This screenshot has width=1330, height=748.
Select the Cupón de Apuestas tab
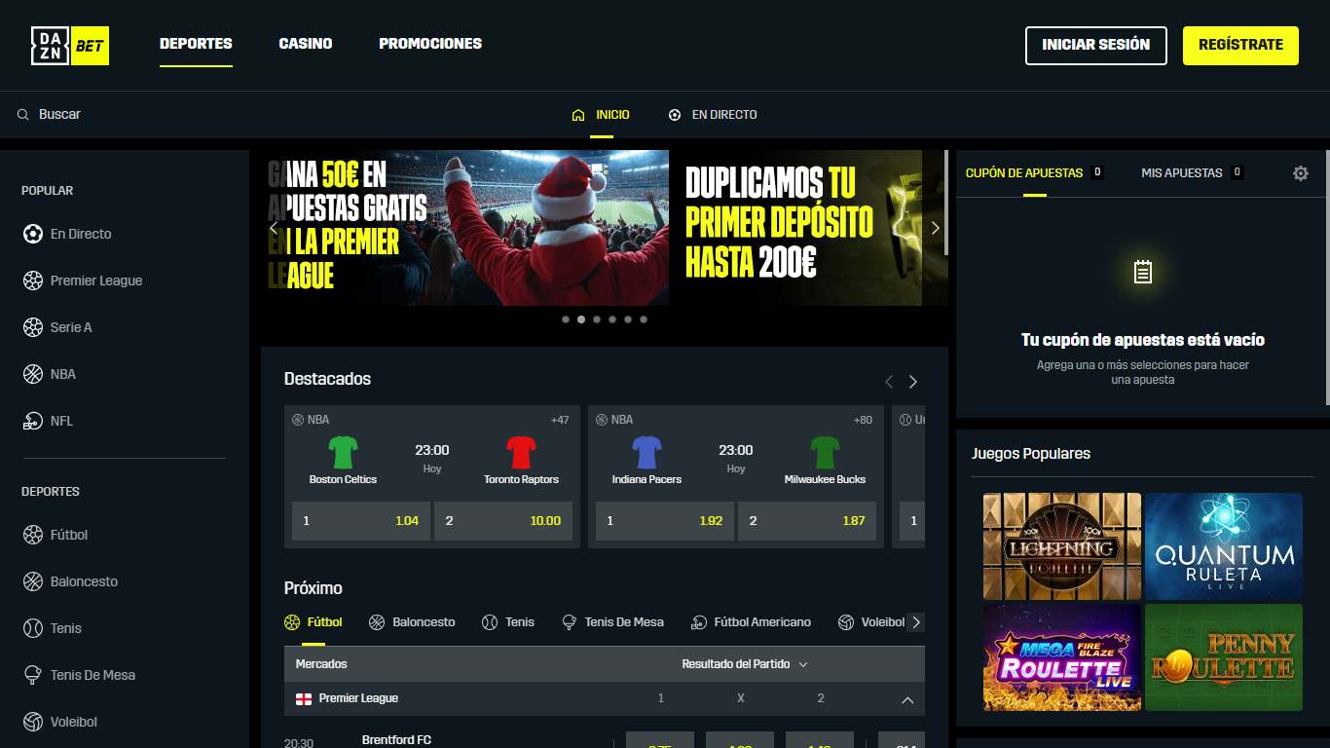1034,172
